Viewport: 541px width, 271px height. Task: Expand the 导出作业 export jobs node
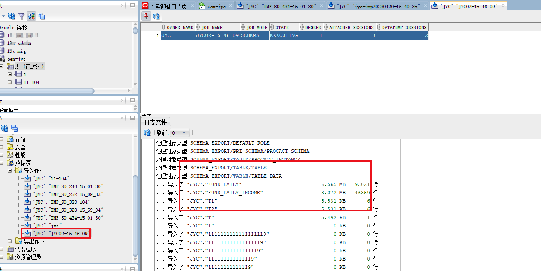coord(10,241)
